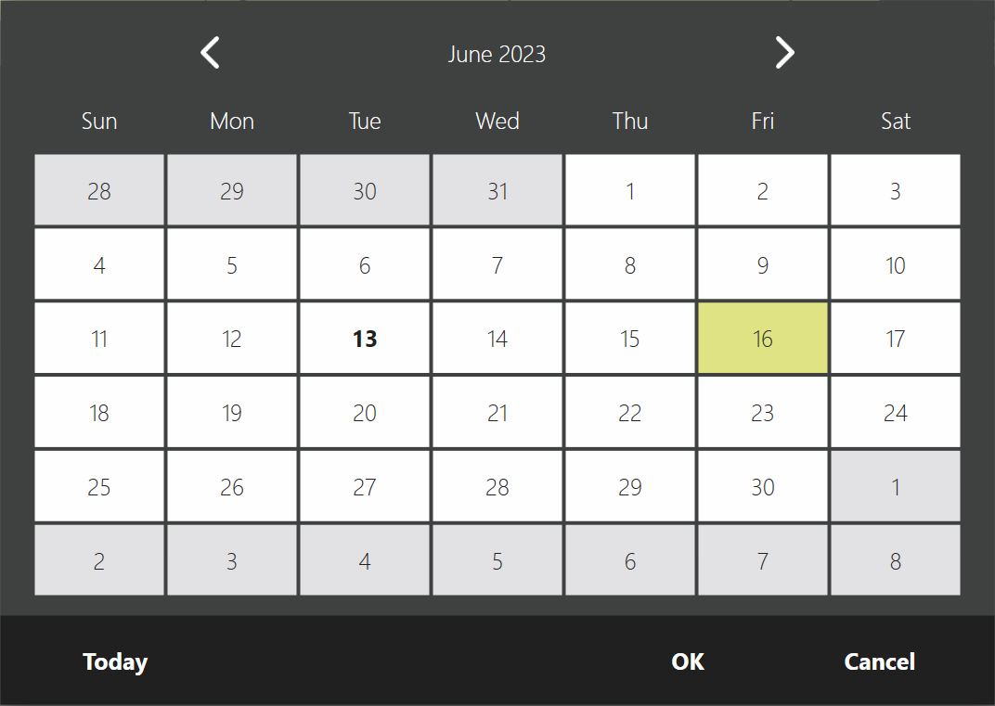Navigate to next month with right chevron

(785, 53)
